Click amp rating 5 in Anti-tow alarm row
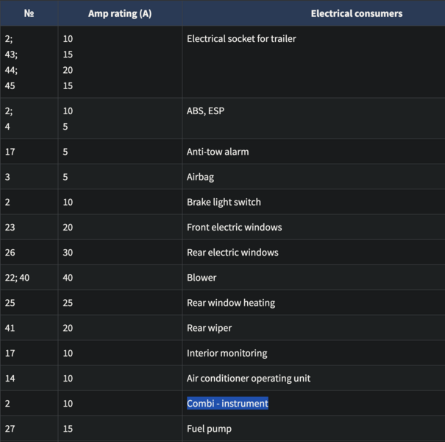Image resolution: width=445 pixels, height=442 pixels. pyautogui.click(x=65, y=152)
